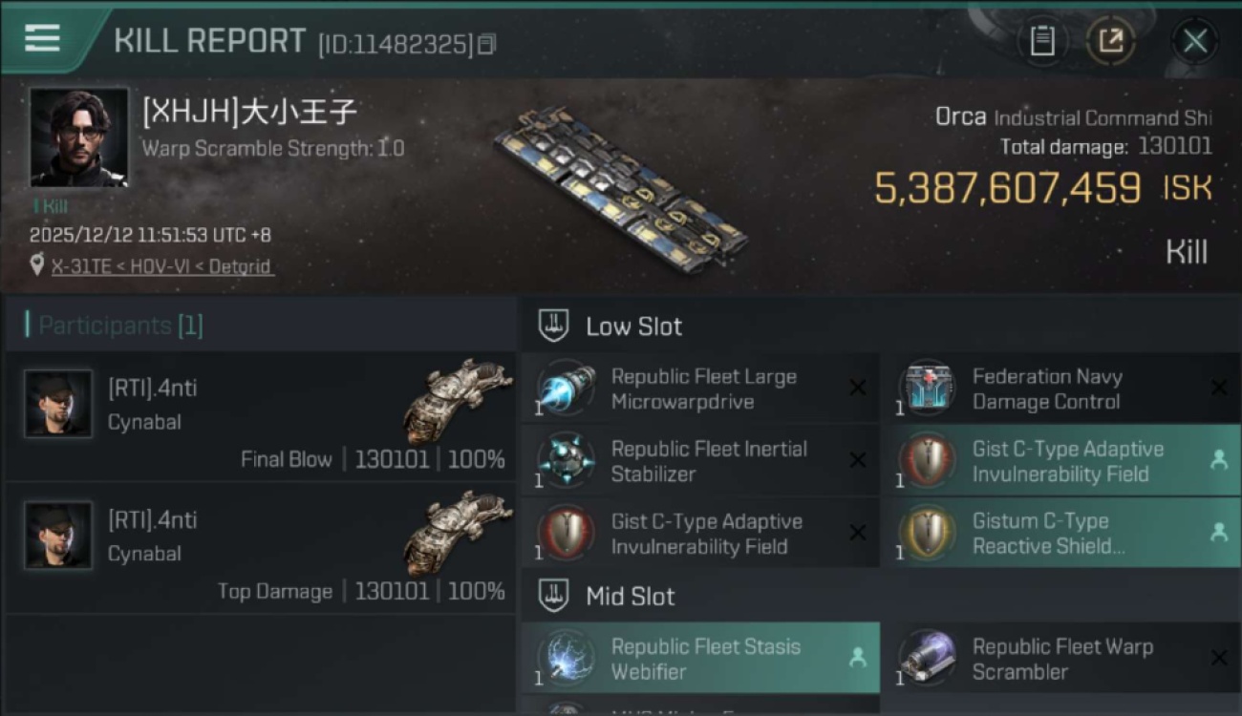The height and width of the screenshot is (716, 1242).
Task: Open the victim's character portrait
Action: [78, 137]
